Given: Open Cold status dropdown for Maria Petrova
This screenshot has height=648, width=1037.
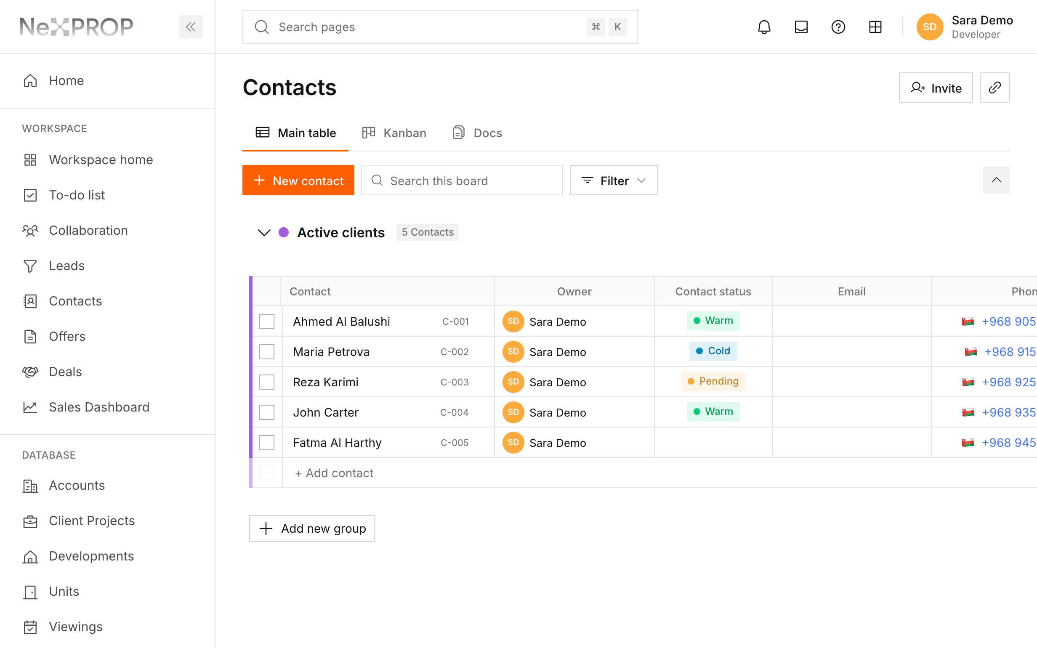Looking at the screenshot, I should 713,351.
